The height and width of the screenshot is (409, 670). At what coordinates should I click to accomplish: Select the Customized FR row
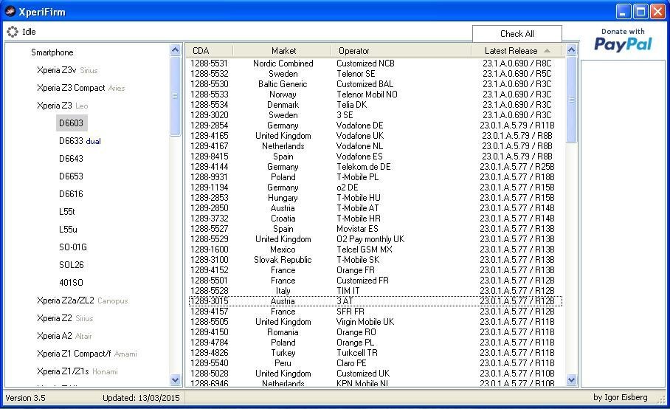pyautogui.click(x=375, y=281)
